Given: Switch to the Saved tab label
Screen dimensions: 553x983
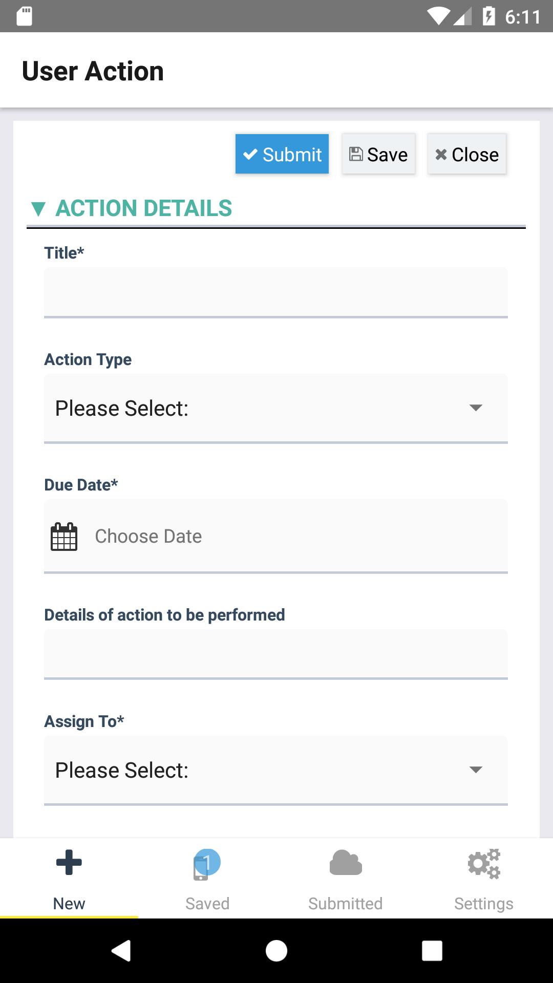Looking at the screenshot, I should pyautogui.click(x=207, y=904).
